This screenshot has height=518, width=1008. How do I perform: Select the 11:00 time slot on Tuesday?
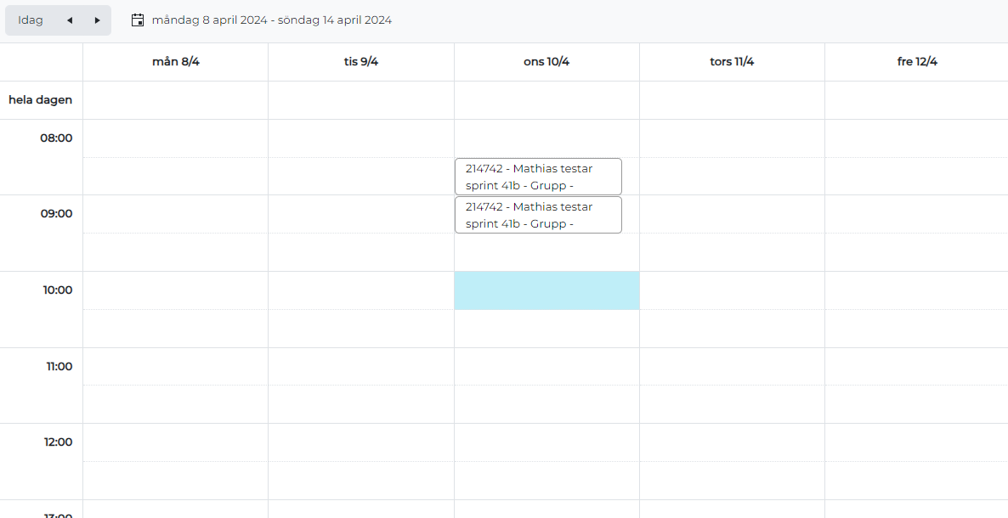[361, 367]
